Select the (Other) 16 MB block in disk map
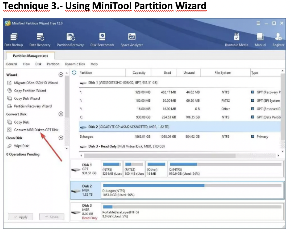291x233 pixels. [x=156, y=169]
